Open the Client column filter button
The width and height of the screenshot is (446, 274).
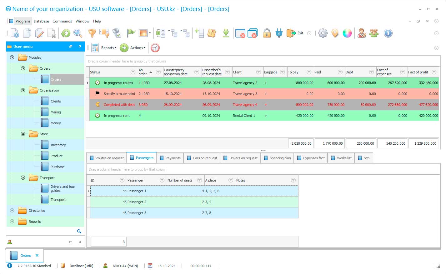[258, 72]
